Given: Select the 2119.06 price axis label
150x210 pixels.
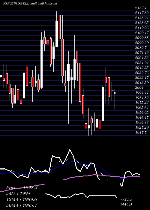Looking at the screenshot, I should 142,28.
